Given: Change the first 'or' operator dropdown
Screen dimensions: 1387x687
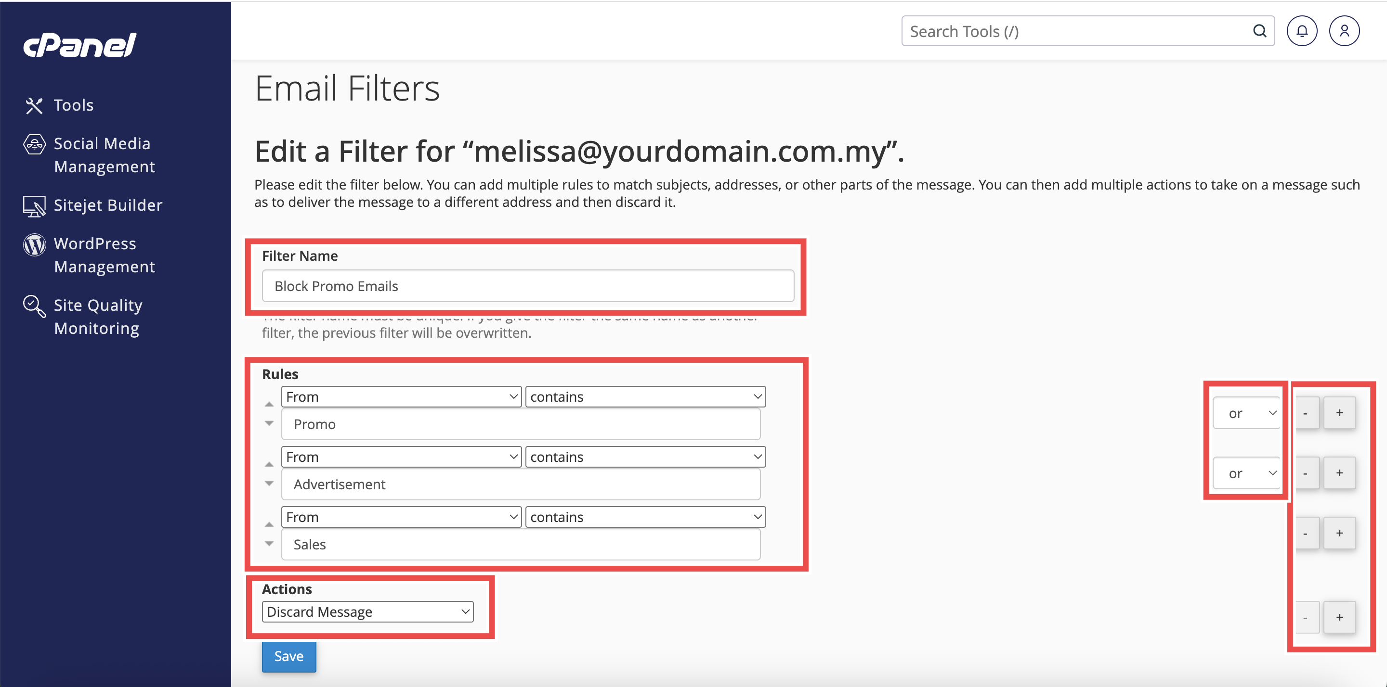Looking at the screenshot, I should point(1246,413).
